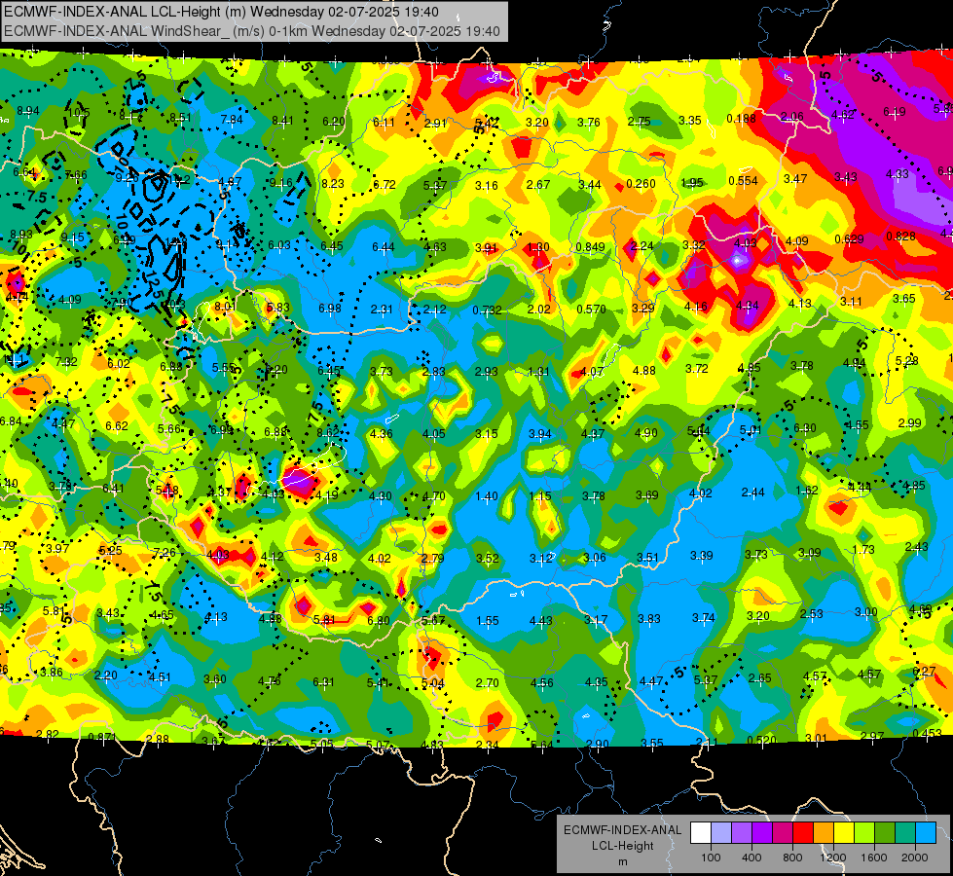Click the map value 2.75
This screenshot has width=953, height=876.
pyautogui.click(x=640, y=122)
